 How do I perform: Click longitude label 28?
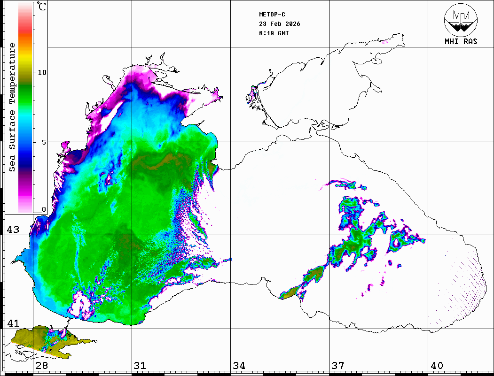click(x=41, y=366)
